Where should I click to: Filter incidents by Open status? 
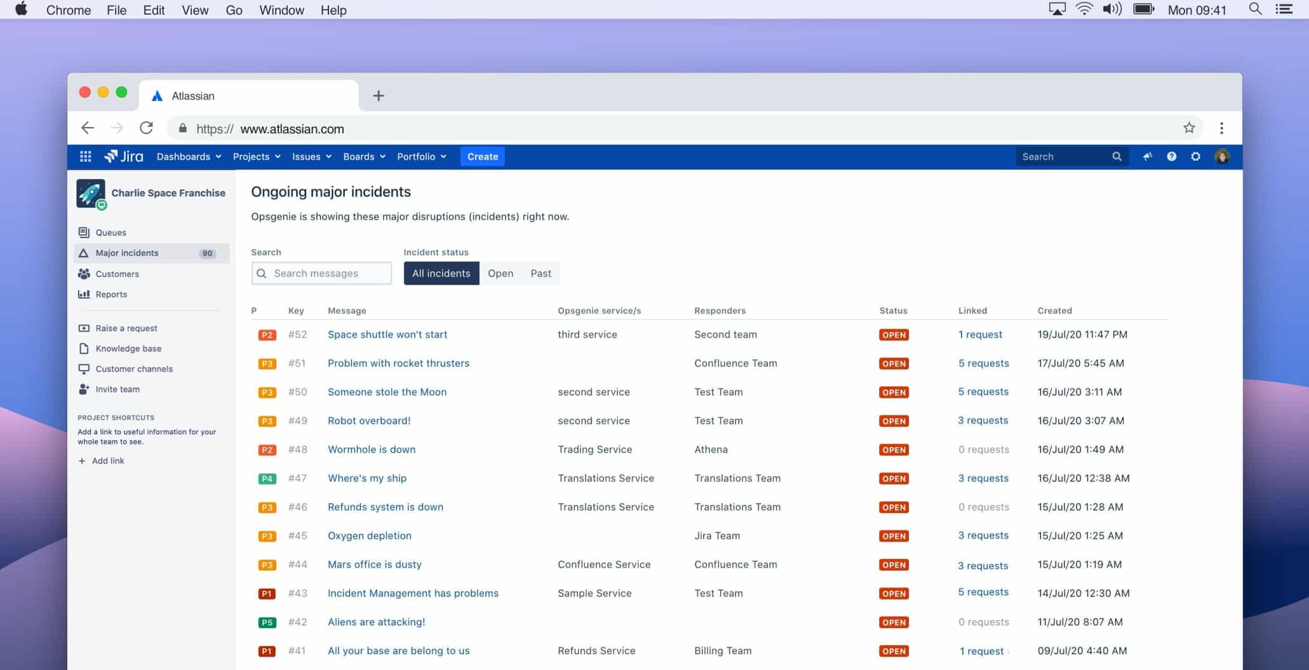point(500,273)
